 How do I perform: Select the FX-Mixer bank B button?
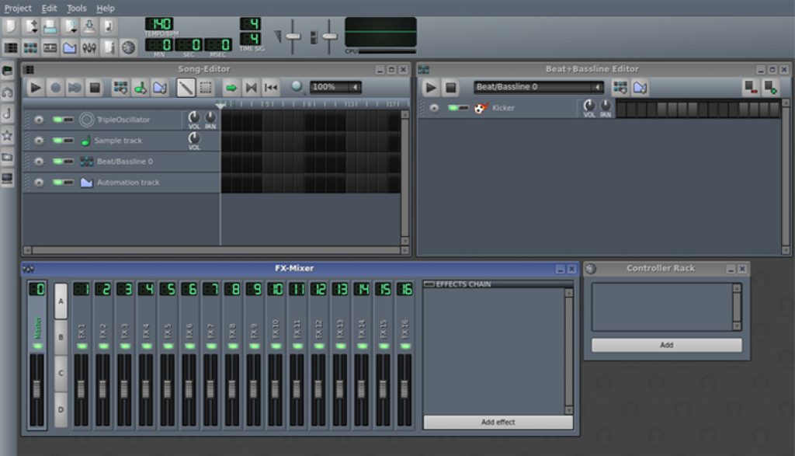click(61, 337)
